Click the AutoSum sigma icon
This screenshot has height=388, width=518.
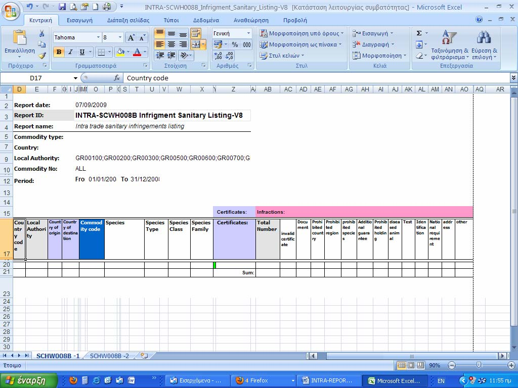pyautogui.click(x=419, y=33)
